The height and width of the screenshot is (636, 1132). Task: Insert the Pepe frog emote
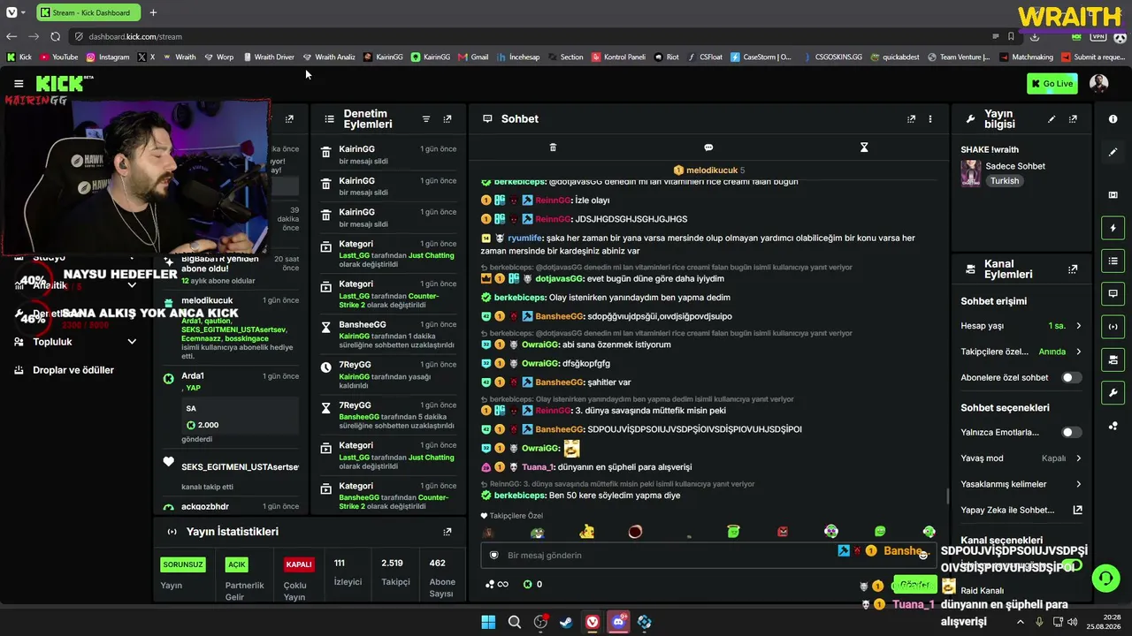(538, 532)
